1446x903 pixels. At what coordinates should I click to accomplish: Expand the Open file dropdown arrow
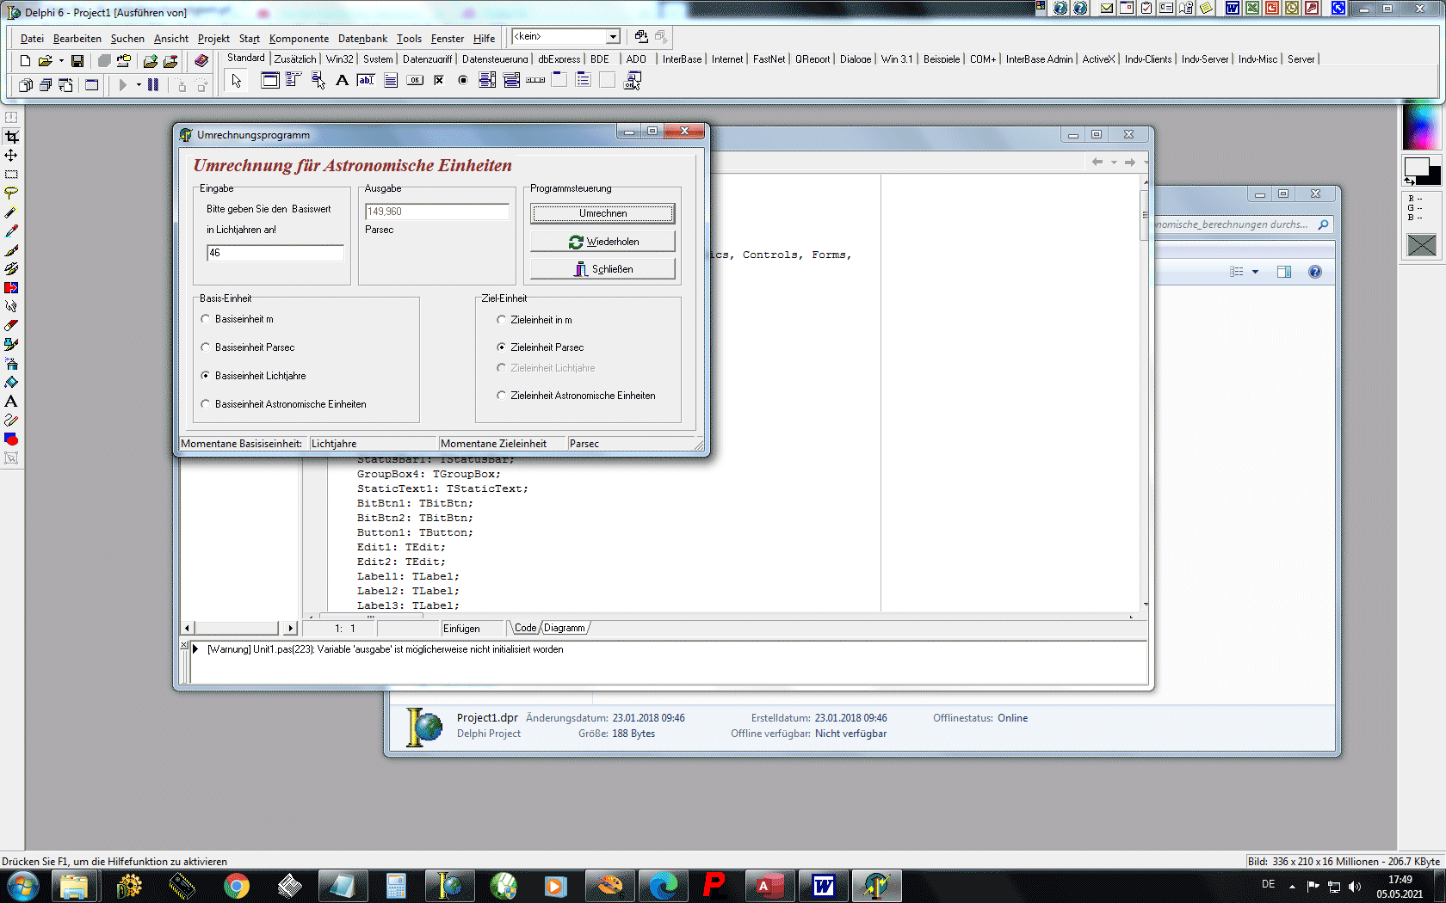point(61,61)
